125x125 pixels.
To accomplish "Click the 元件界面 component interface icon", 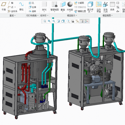I will (99, 7).
